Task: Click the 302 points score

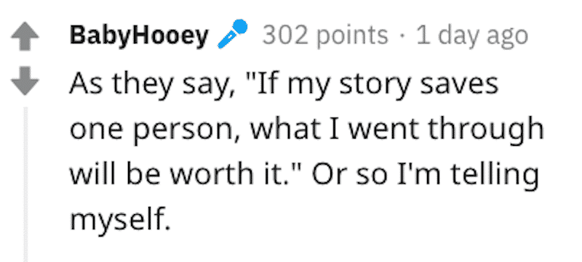Action: [x=325, y=36]
